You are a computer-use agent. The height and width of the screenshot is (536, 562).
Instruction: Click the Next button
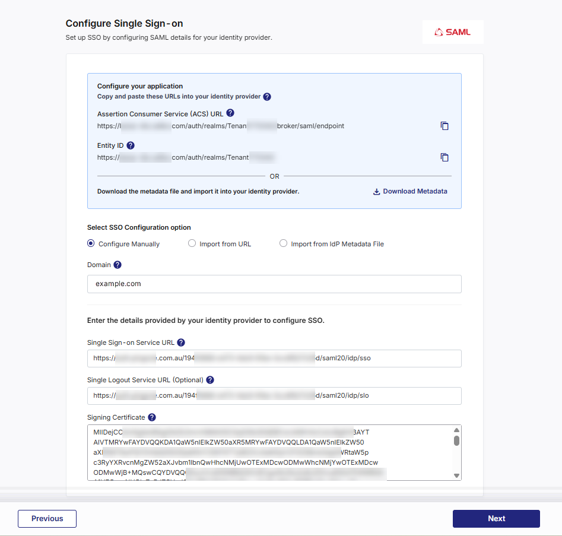(496, 518)
